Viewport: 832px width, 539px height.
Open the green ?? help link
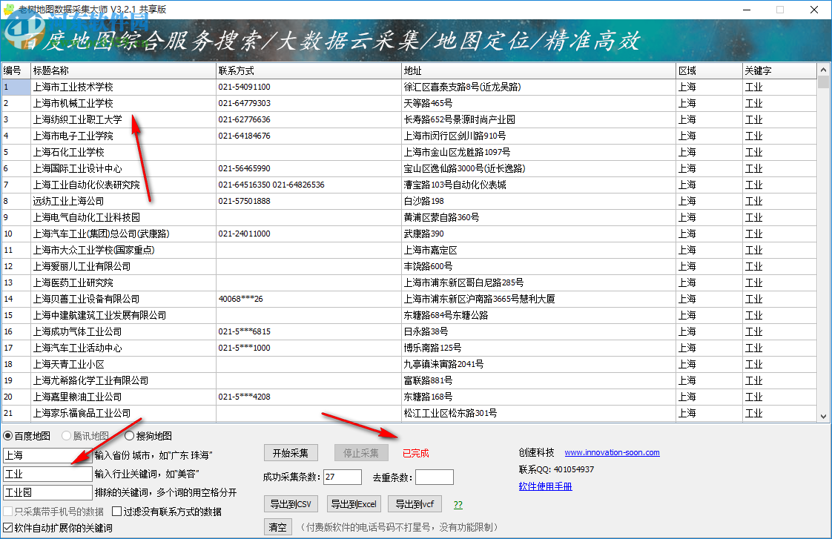click(458, 503)
